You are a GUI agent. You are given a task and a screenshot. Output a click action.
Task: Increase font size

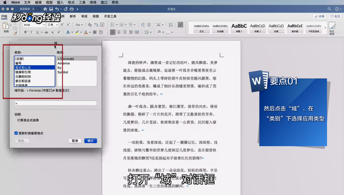click(x=62, y=25)
